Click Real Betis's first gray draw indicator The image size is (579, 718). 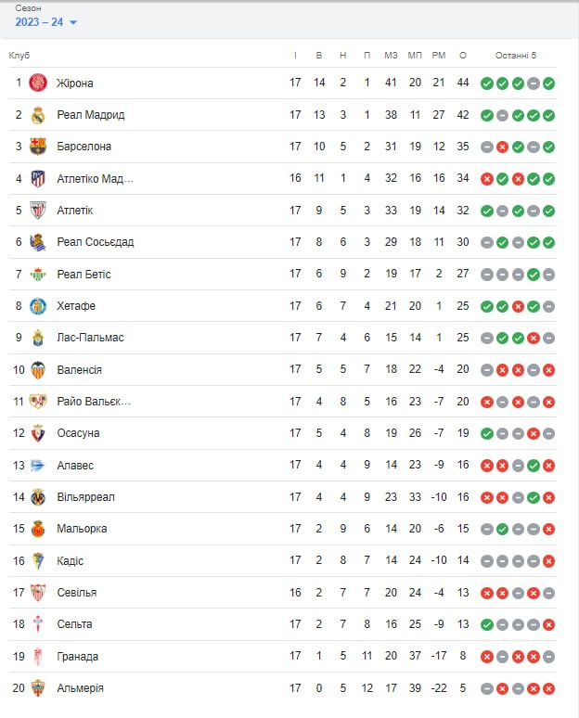click(487, 275)
